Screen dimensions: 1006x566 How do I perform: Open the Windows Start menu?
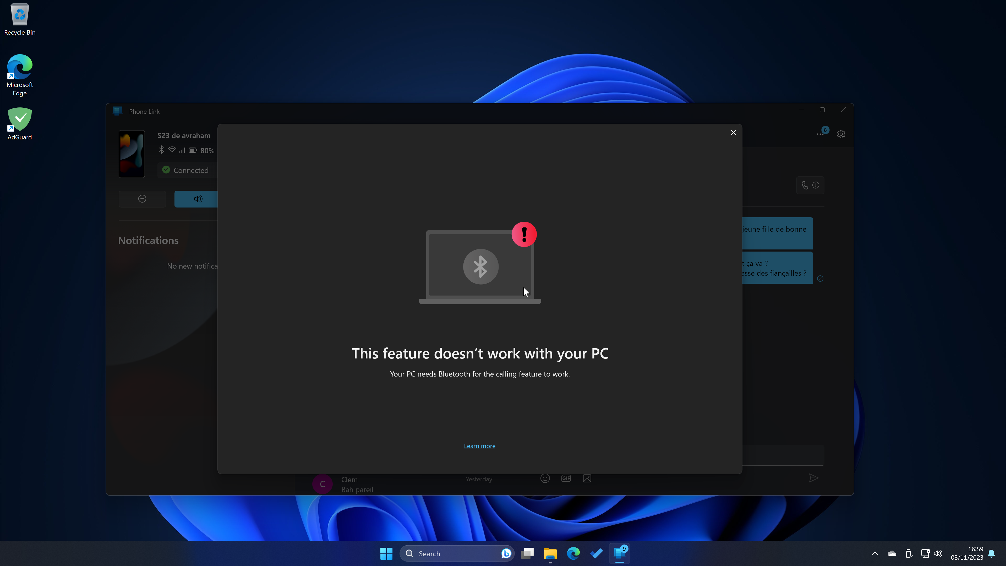click(x=386, y=553)
